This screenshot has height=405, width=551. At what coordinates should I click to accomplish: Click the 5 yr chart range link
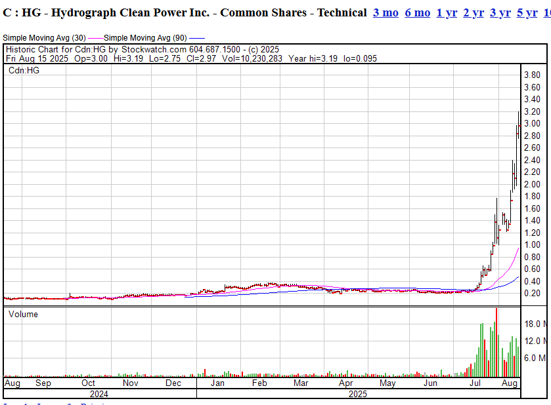tap(527, 13)
